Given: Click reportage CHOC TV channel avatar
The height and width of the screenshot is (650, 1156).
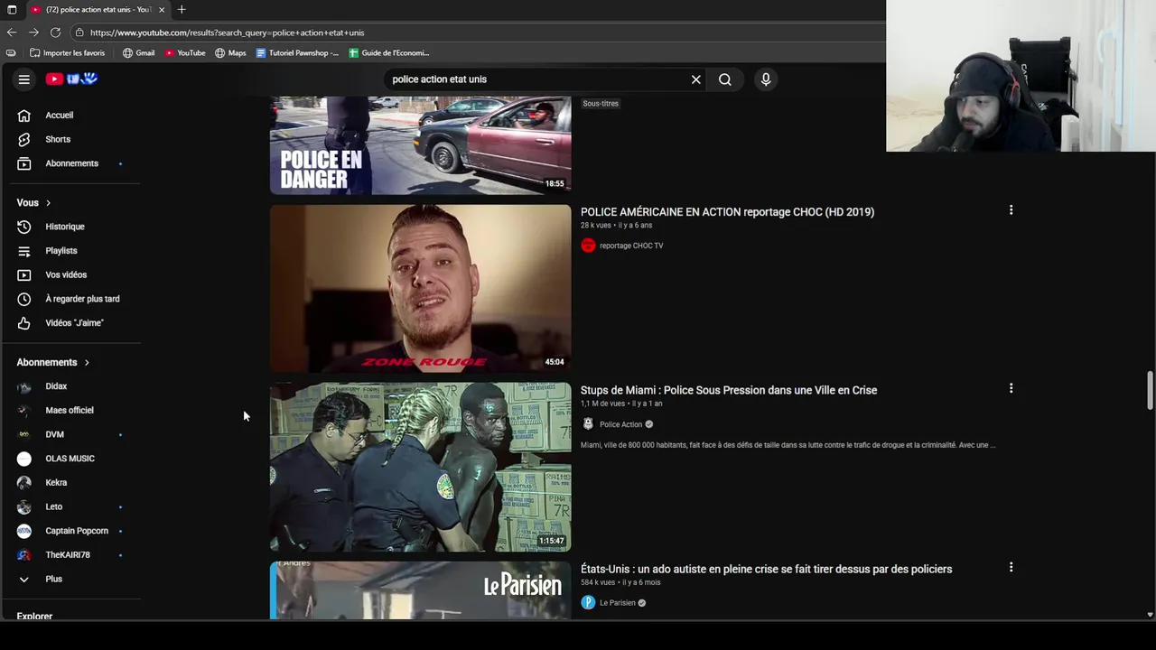Looking at the screenshot, I should 588,246.
